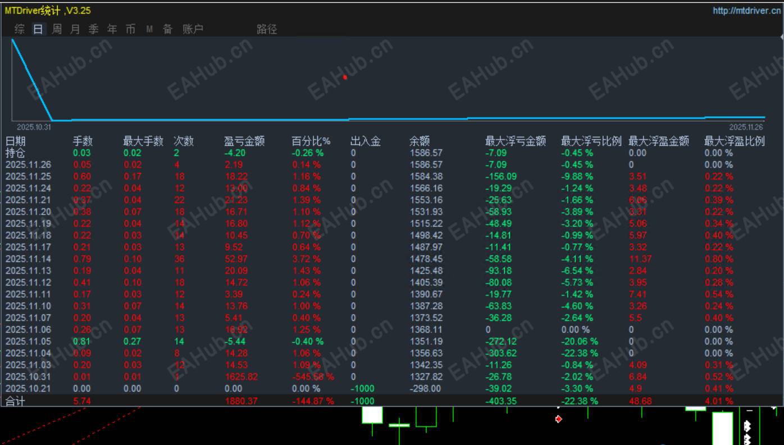This screenshot has height=445, width=784.
Task: Select the 账户 account tab
Action: point(193,29)
